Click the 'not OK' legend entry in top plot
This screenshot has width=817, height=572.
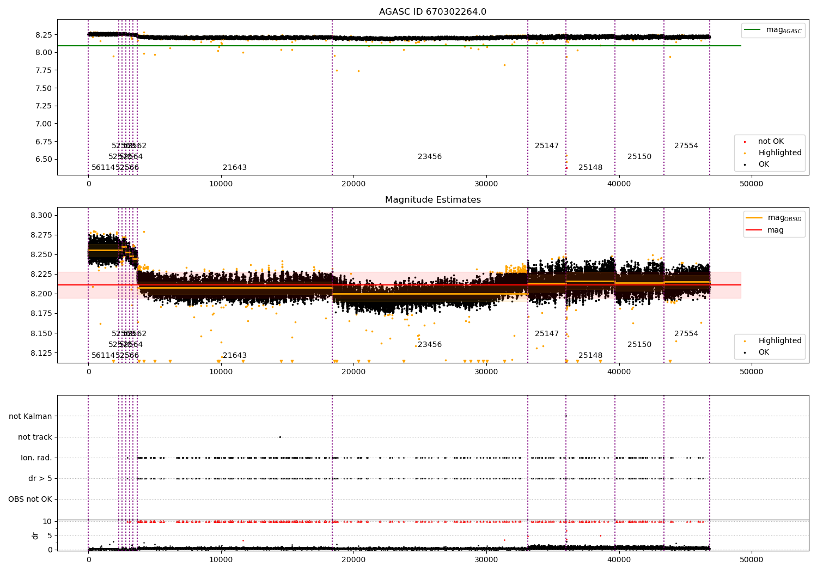click(764, 142)
